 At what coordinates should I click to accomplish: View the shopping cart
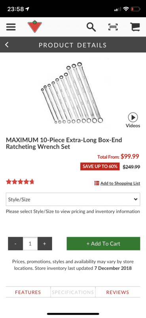pyautogui.click(x=135, y=27)
